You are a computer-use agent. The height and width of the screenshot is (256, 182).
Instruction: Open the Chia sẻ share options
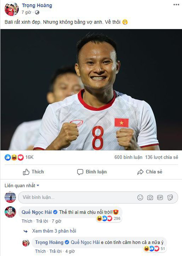[x=150, y=172]
